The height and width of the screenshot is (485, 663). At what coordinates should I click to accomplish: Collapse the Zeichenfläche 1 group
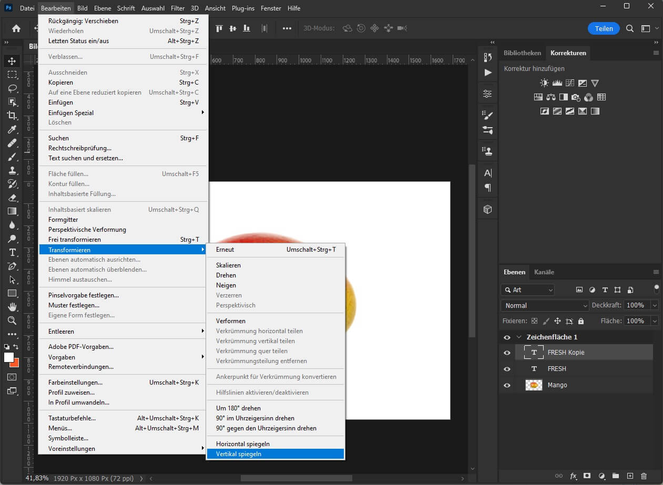(519, 337)
